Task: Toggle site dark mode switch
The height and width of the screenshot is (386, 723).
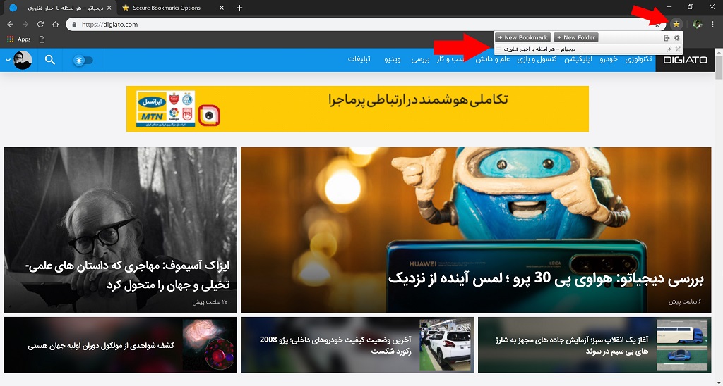Action: click(83, 61)
